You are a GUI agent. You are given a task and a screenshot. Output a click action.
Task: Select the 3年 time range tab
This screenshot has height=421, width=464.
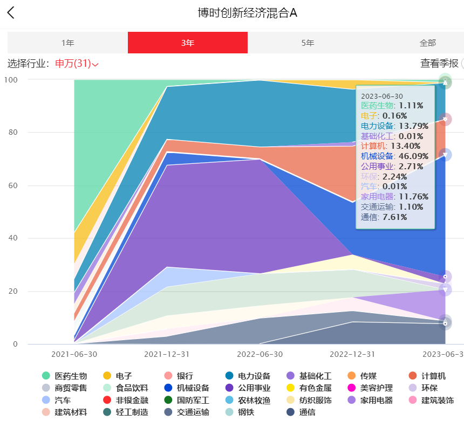click(x=188, y=43)
